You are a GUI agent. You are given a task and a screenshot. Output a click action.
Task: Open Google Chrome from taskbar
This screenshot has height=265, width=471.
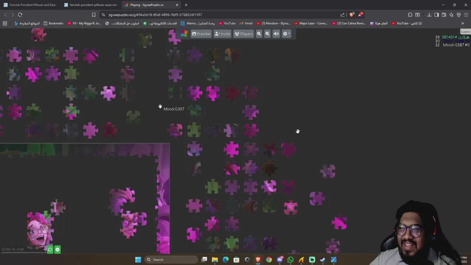pos(269,259)
